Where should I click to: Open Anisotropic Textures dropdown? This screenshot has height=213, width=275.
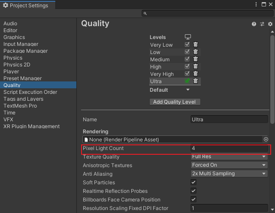229,165
